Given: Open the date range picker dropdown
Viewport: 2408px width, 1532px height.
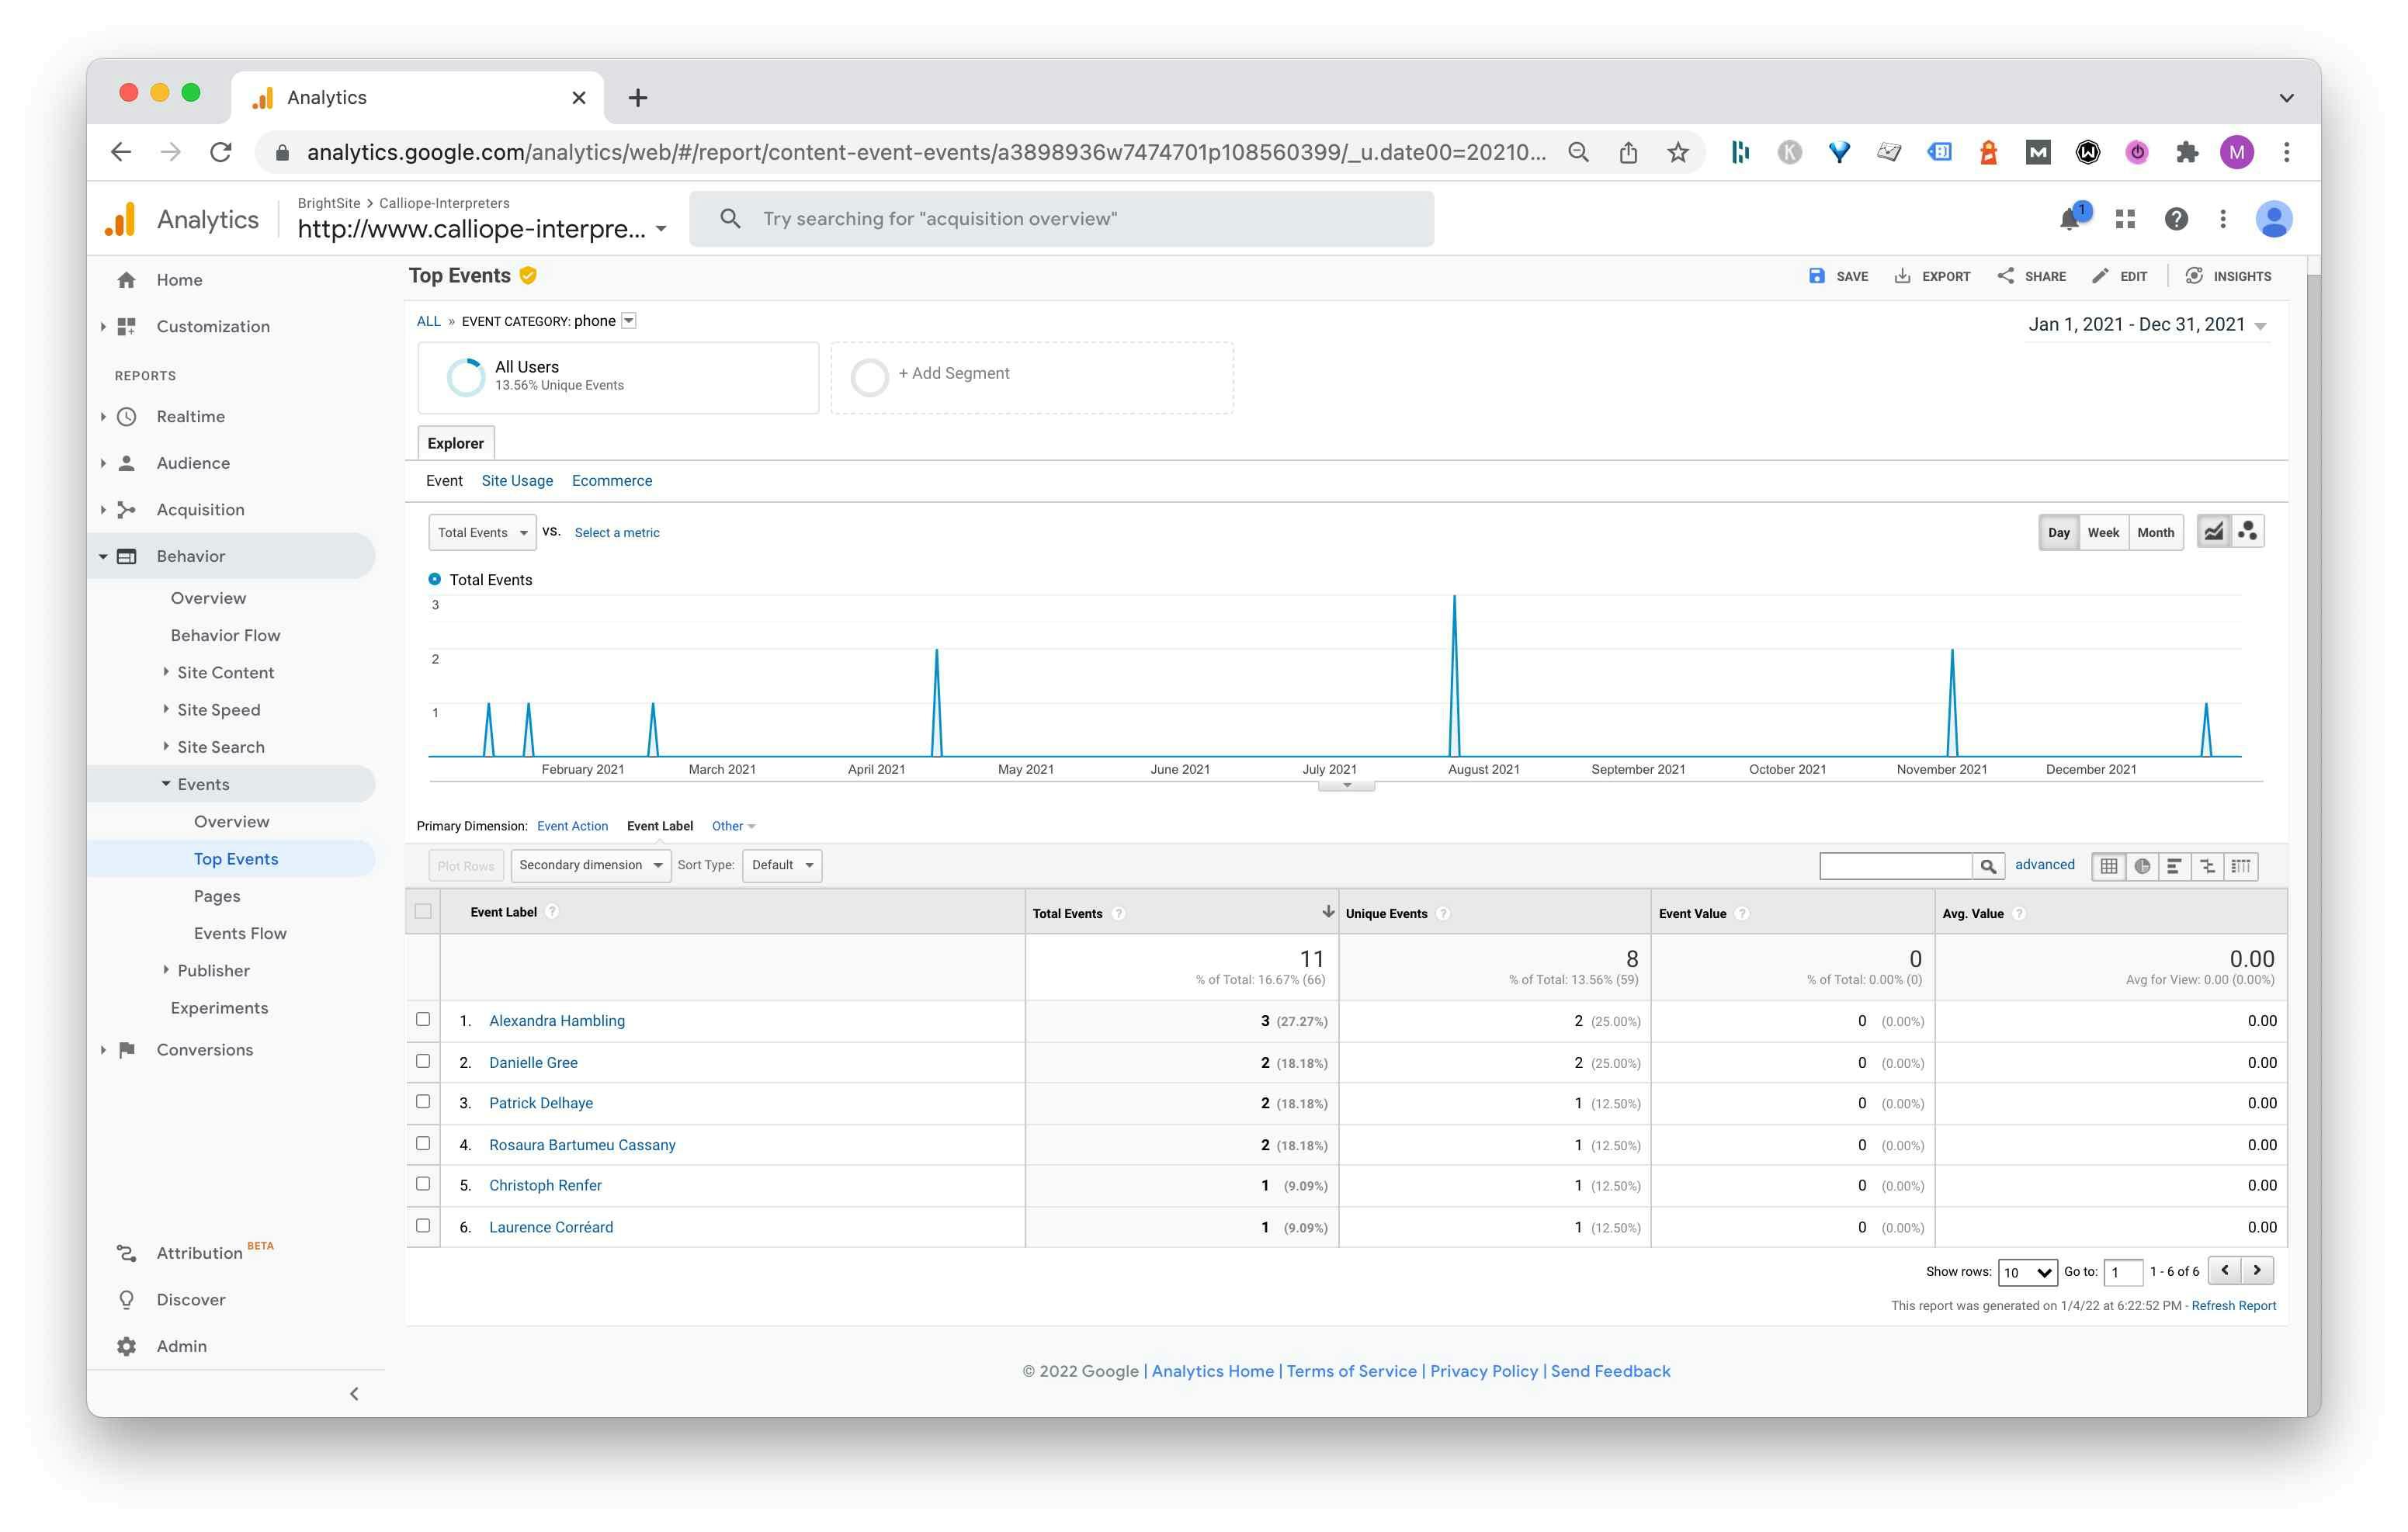Looking at the screenshot, I should [2146, 325].
